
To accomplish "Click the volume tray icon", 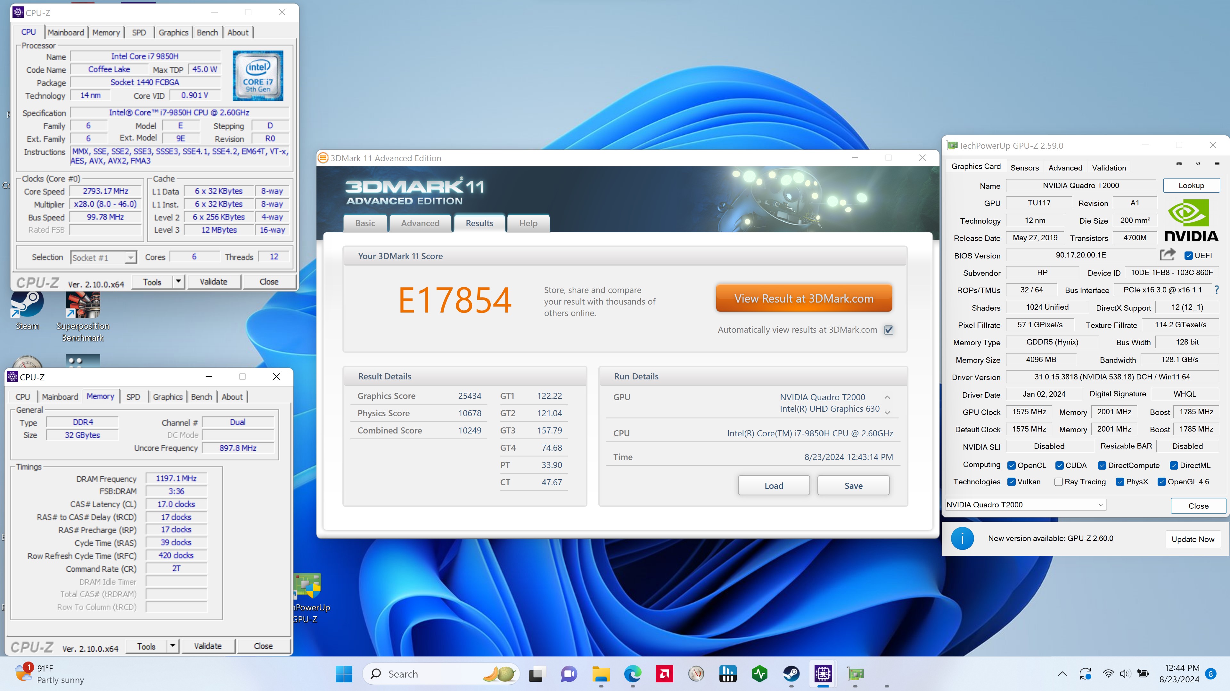I will click(1125, 674).
